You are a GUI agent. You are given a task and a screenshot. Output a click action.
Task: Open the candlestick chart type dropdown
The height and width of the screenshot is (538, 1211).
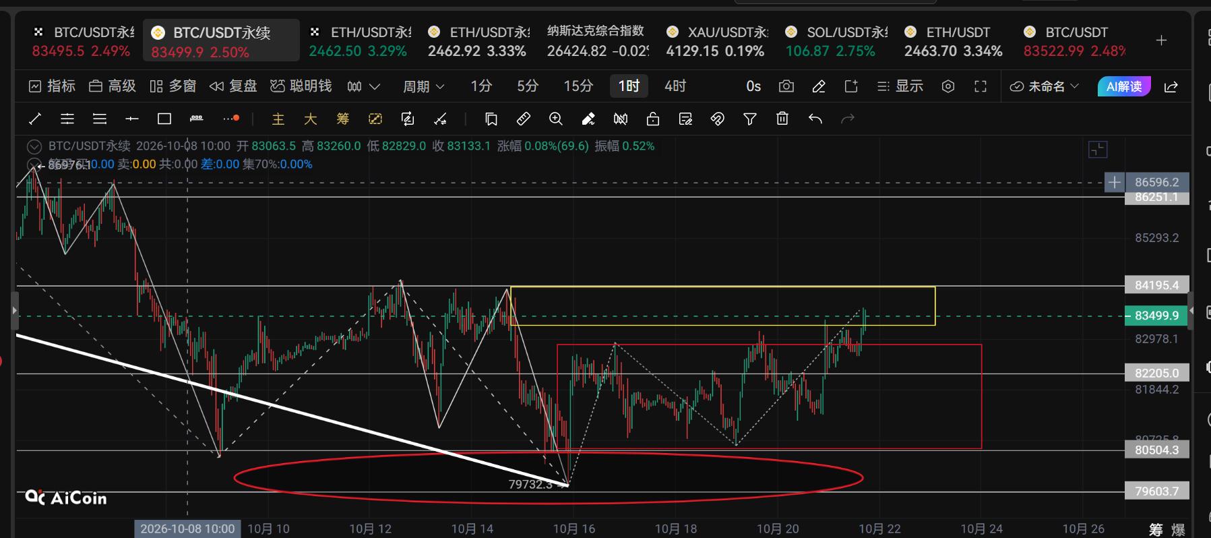coord(364,86)
